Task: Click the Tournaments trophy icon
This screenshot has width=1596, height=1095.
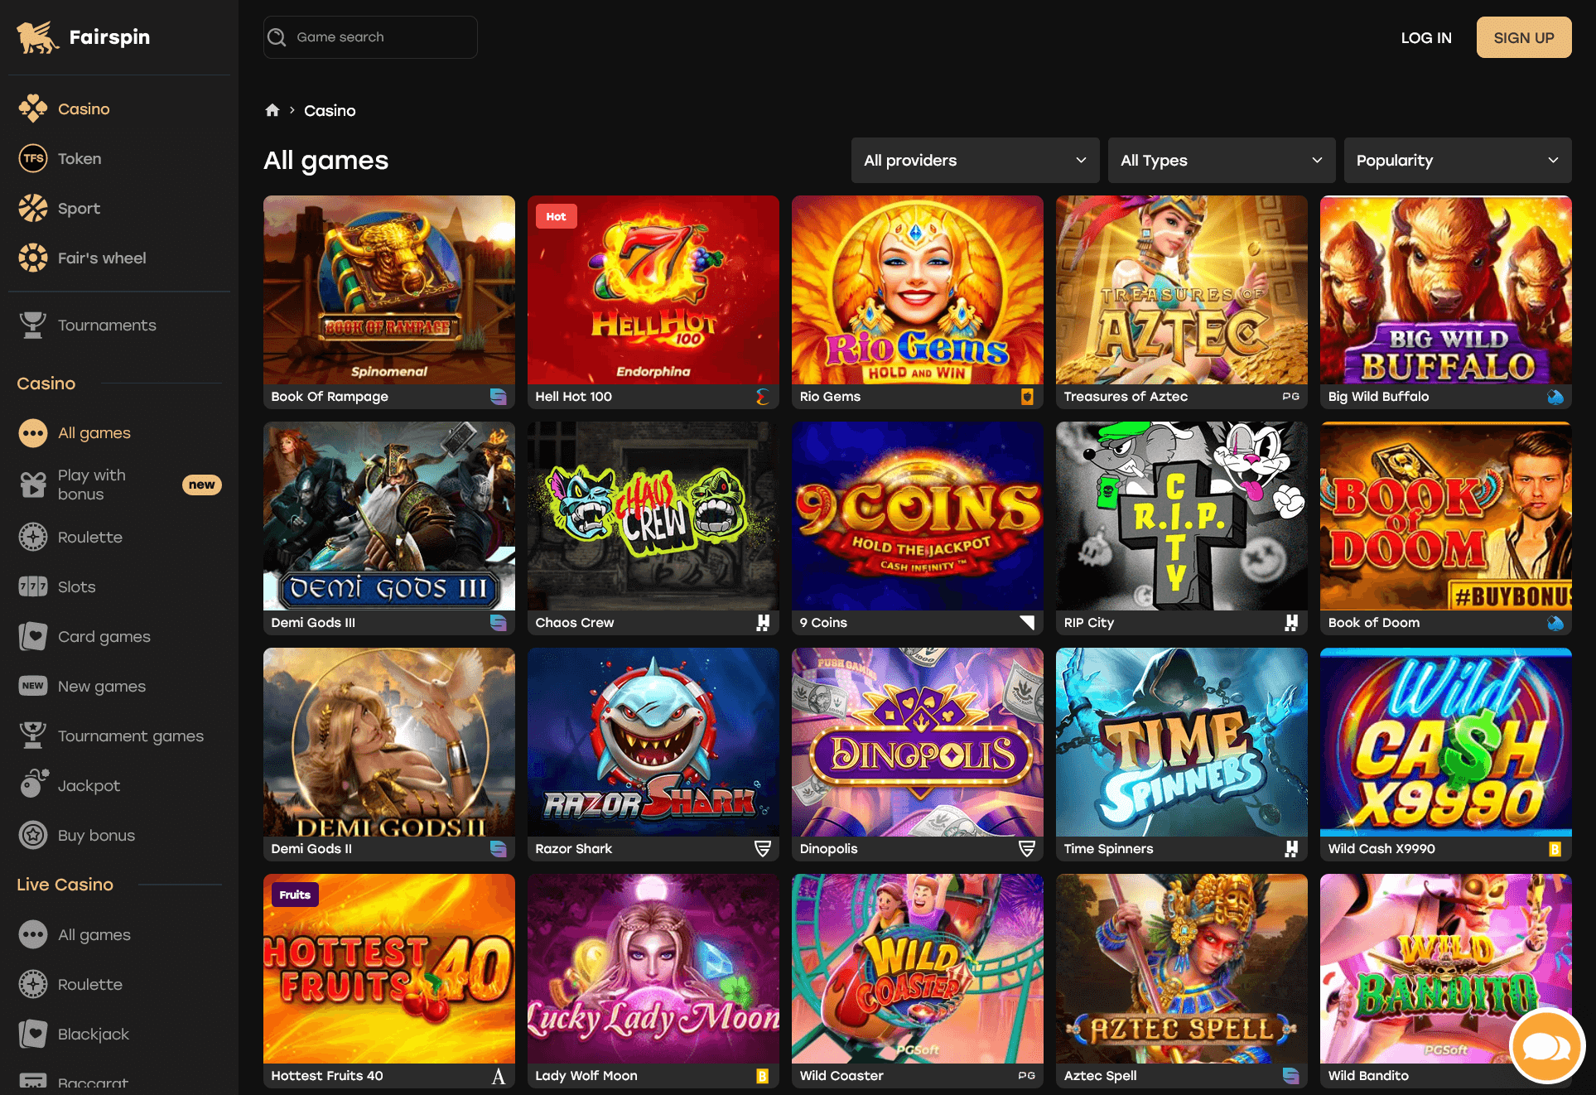Action: coord(33,325)
